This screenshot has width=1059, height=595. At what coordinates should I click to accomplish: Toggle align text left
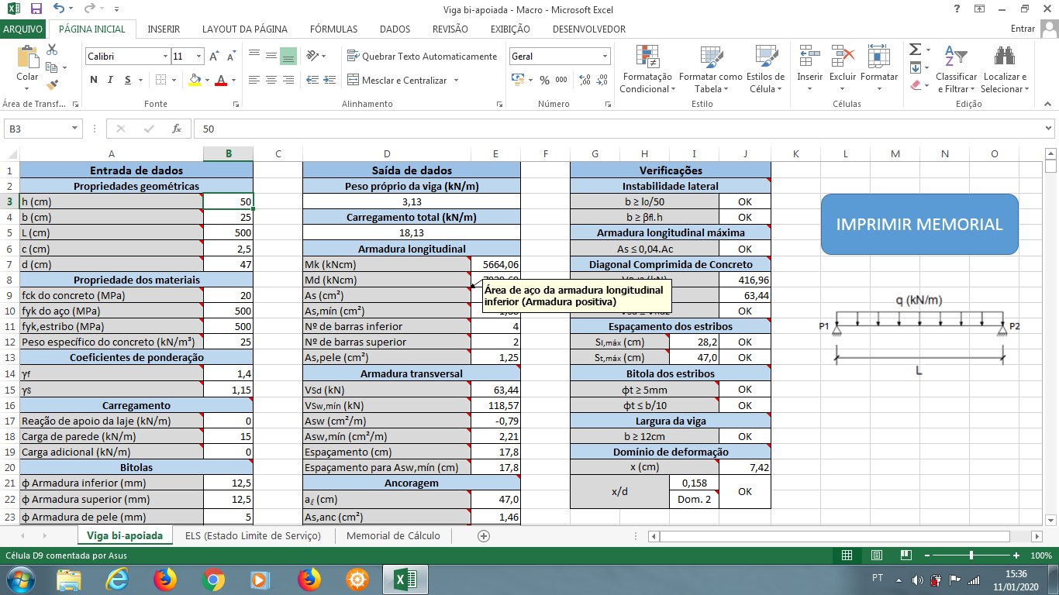(254, 80)
